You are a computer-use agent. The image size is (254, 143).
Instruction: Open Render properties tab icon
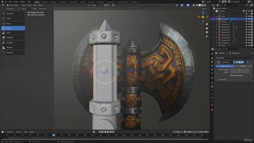212,58
